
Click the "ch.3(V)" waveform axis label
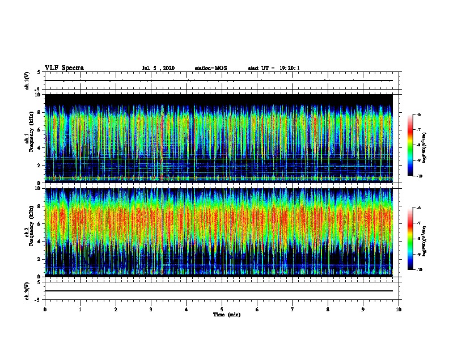click(27, 291)
